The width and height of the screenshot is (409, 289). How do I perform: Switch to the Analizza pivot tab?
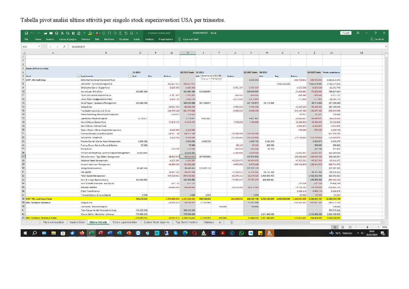click(149, 39)
